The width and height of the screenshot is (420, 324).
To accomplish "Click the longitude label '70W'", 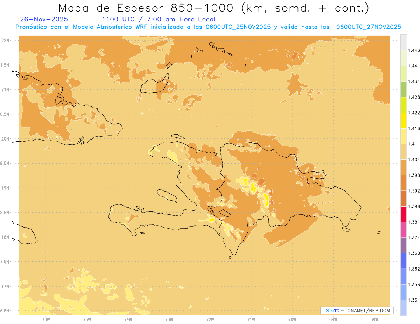I will point(292,319).
